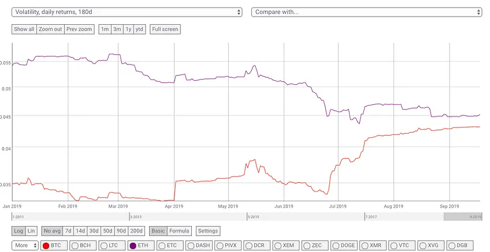Click the Show all button
The width and height of the screenshot is (490, 252).
pos(24,29)
